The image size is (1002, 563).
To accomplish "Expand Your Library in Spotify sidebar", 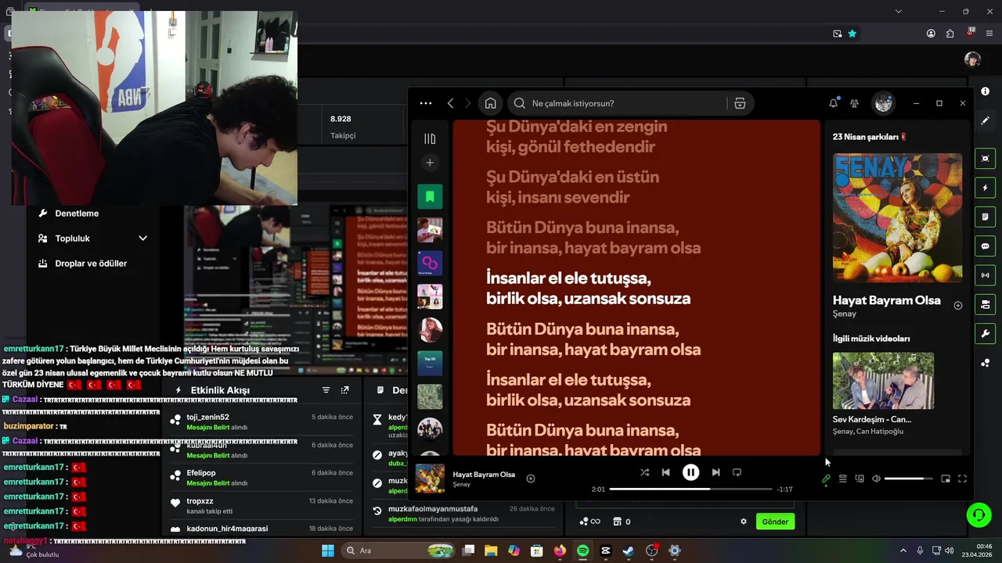I will click(430, 138).
